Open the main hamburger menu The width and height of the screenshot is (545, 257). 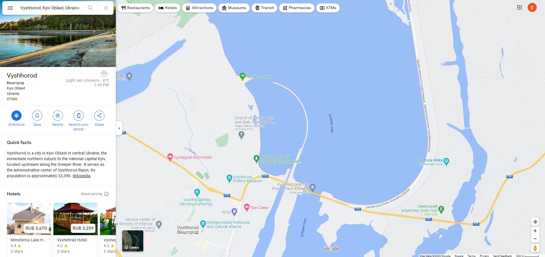point(10,8)
